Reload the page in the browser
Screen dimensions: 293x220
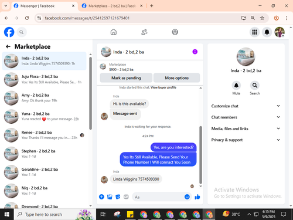pos(27,18)
